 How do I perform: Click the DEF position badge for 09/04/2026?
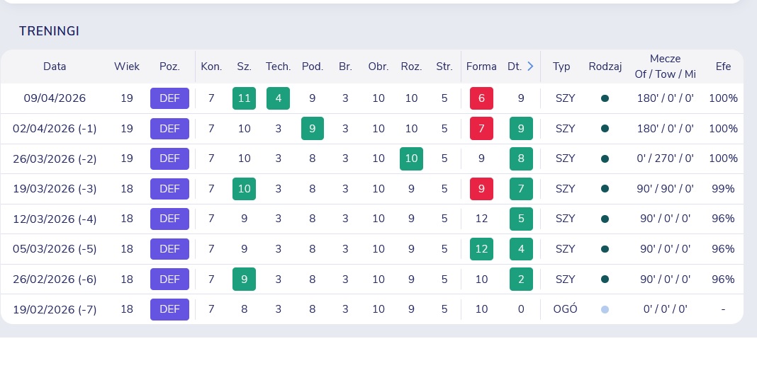169,98
